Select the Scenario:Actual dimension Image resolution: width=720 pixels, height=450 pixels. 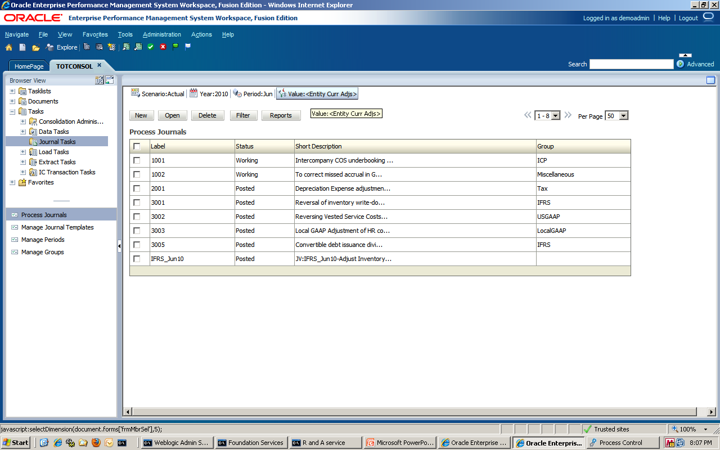point(158,94)
